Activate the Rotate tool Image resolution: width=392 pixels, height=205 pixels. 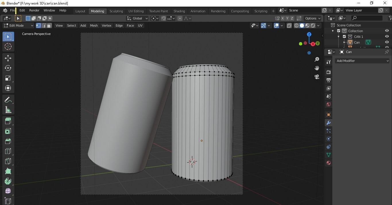8,68
